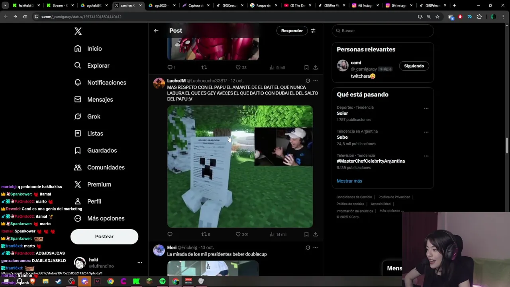Open #MasterChefCelebrityArgentina trend
510x287 pixels.
[x=371, y=161]
